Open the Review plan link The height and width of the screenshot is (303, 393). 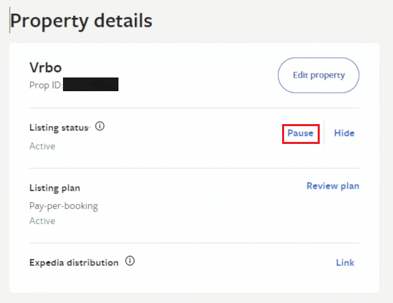(333, 186)
